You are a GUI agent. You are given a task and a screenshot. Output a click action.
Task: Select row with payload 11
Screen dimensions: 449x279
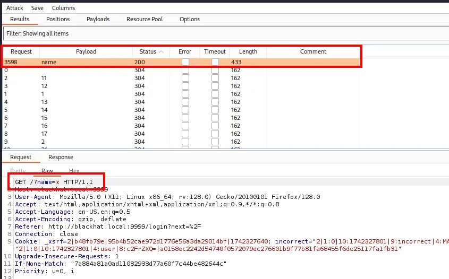click(181, 78)
